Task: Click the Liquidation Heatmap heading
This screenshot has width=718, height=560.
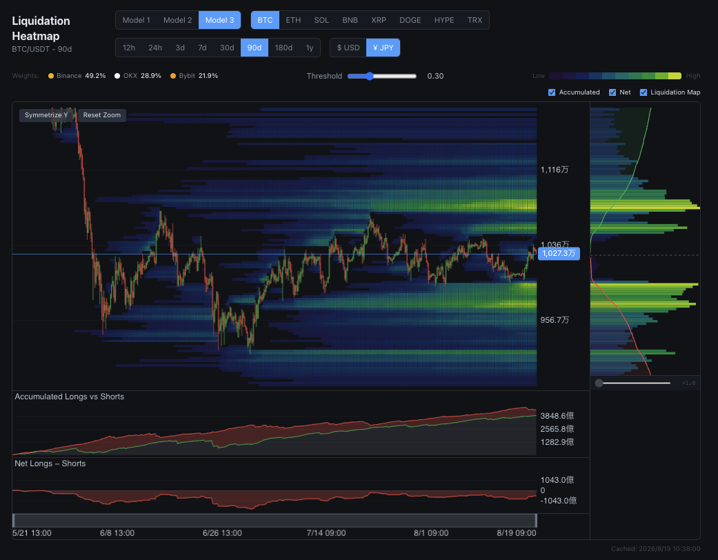Action: [x=41, y=28]
